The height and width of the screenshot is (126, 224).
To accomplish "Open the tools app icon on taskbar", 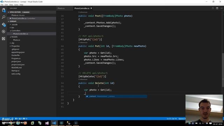I will [x=69, y=123].
